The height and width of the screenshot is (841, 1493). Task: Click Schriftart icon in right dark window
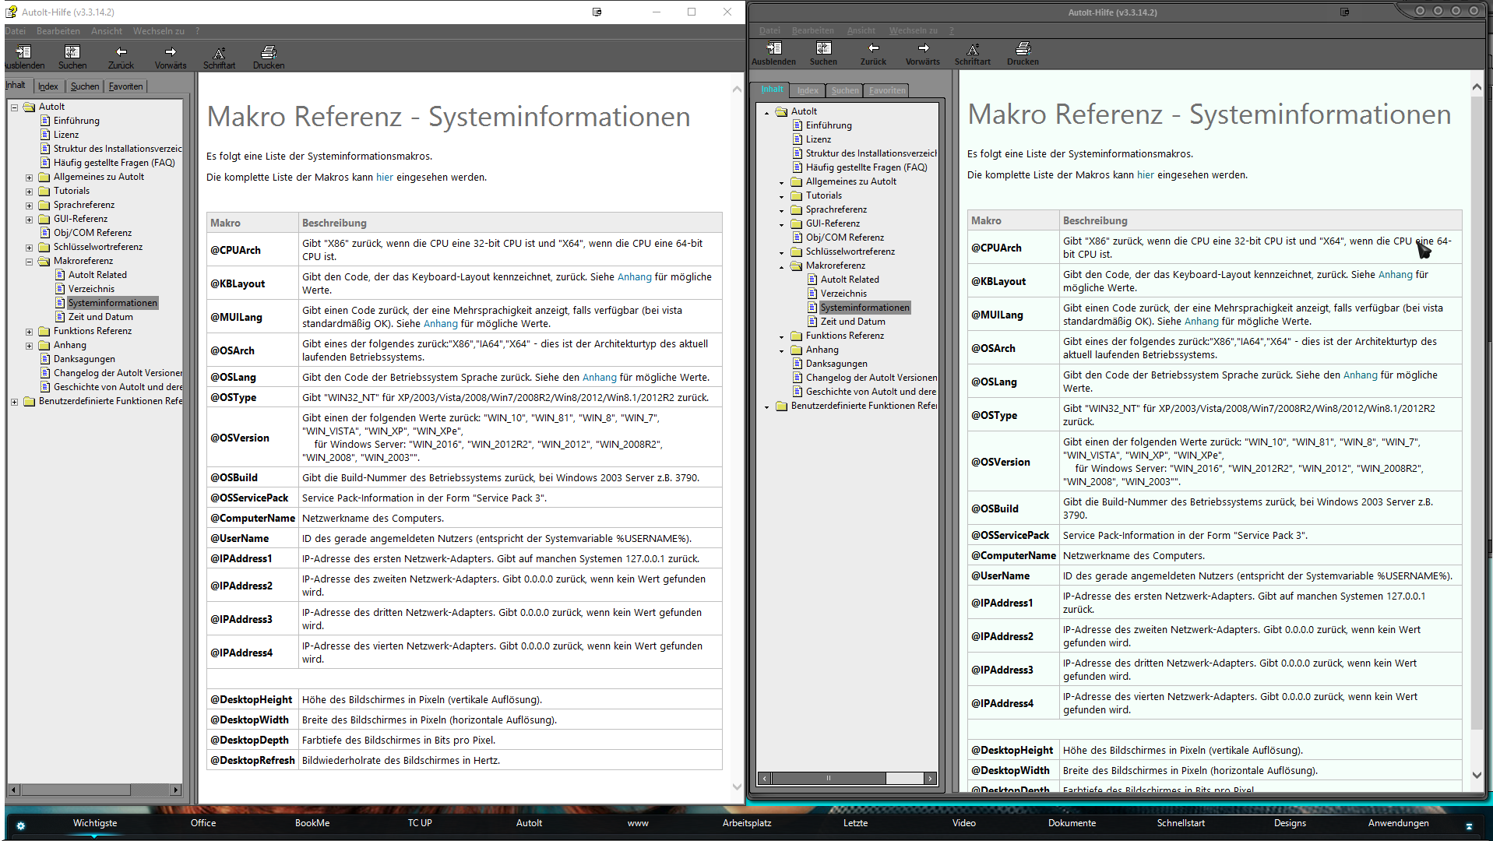click(973, 49)
